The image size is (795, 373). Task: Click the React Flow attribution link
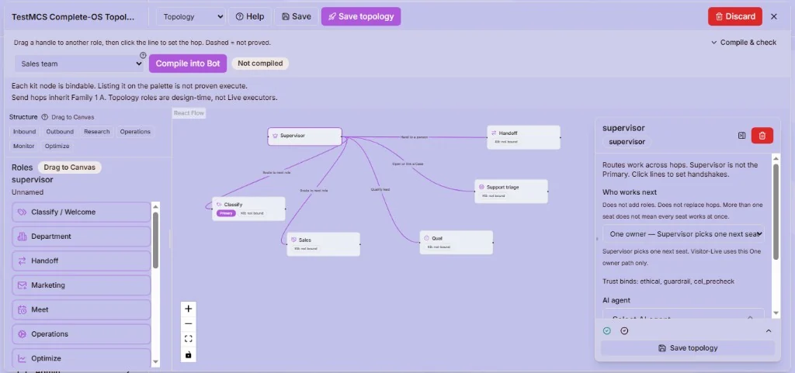[189, 113]
